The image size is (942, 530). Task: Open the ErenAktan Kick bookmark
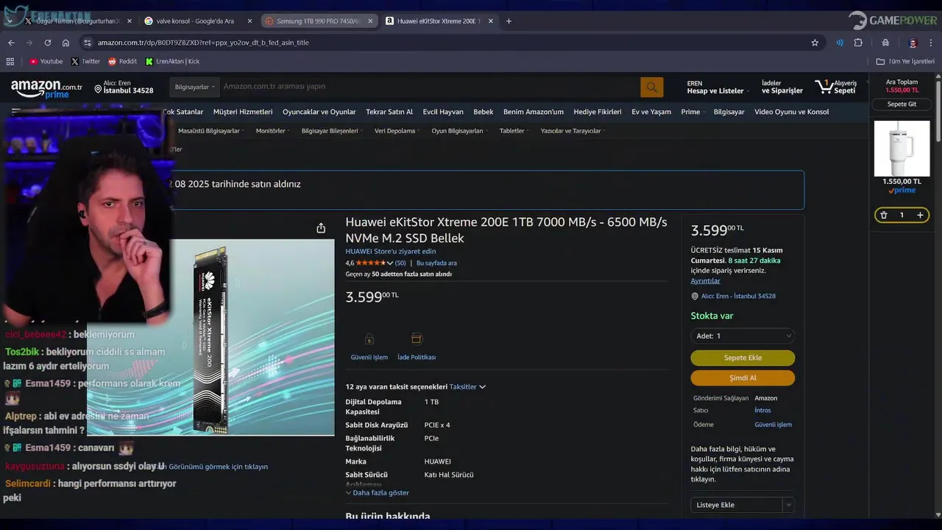(x=172, y=61)
